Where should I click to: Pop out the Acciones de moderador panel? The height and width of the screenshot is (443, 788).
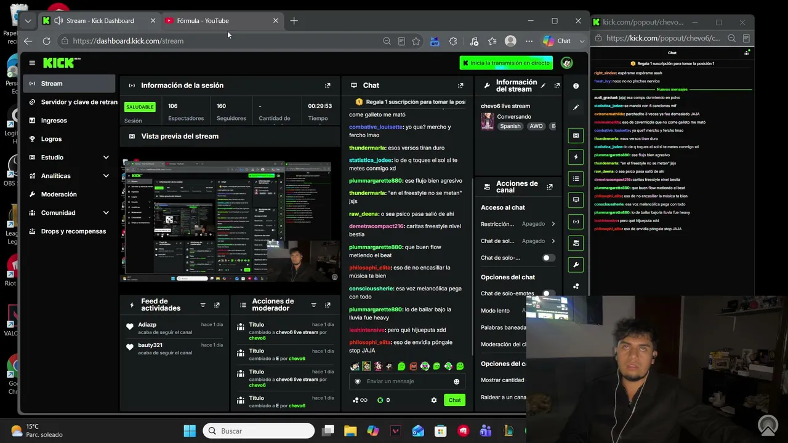click(x=328, y=305)
